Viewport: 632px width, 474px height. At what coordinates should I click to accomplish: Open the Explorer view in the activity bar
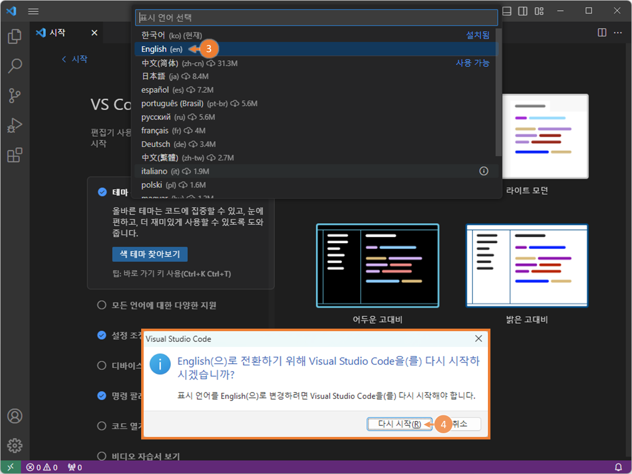pyautogui.click(x=15, y=36)
